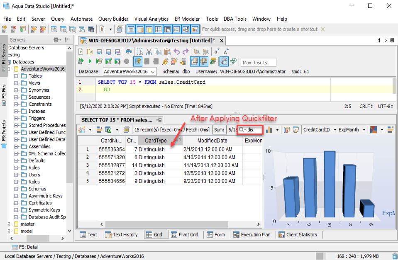Screen dimensions: 398x260
Task: Click the Servers panel settings gear
Action: point(56,40)
